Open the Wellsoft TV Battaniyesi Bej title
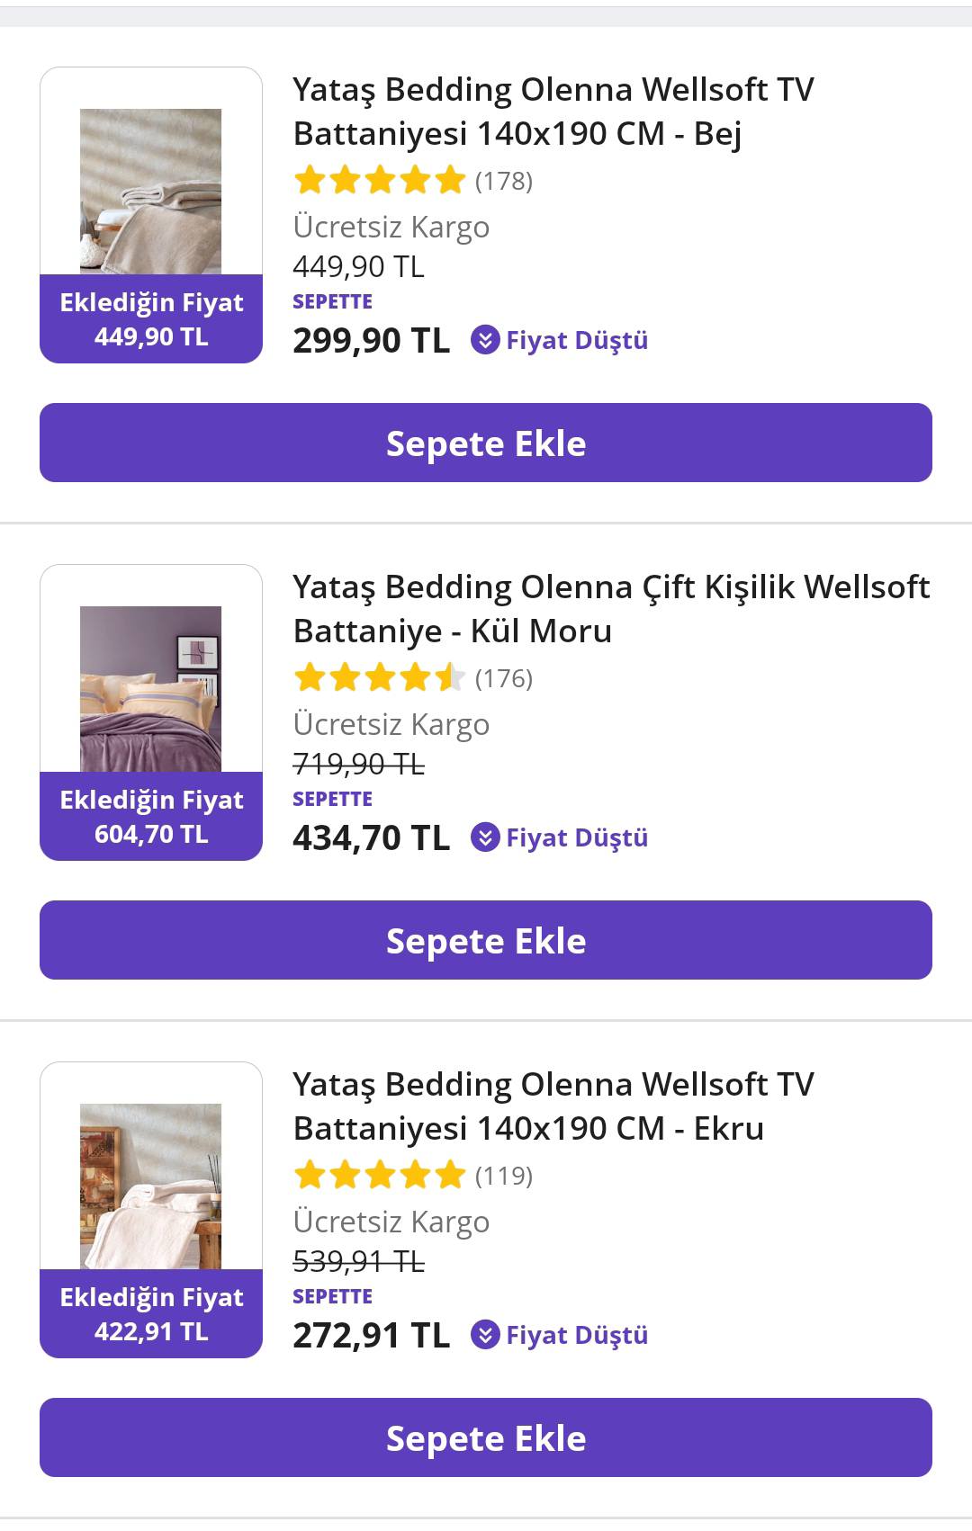The width and height of the screenshot is (972, 1531). pyautogui.click(x=553, y=112)
